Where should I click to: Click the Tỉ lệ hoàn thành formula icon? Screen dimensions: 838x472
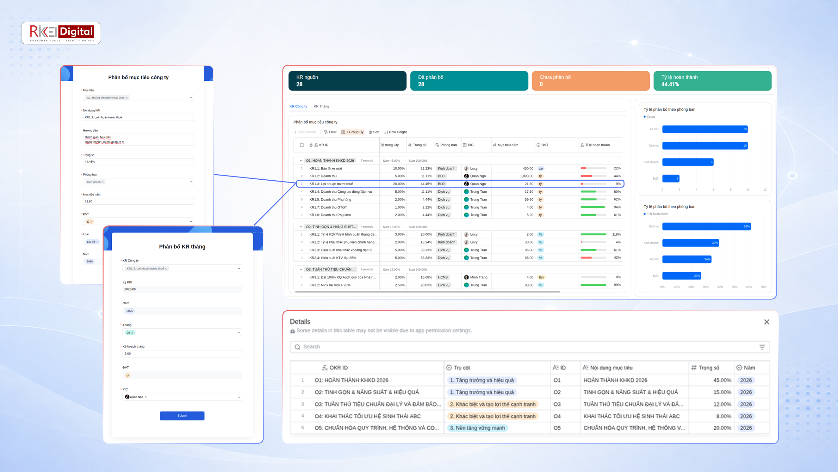pos(582,145)
